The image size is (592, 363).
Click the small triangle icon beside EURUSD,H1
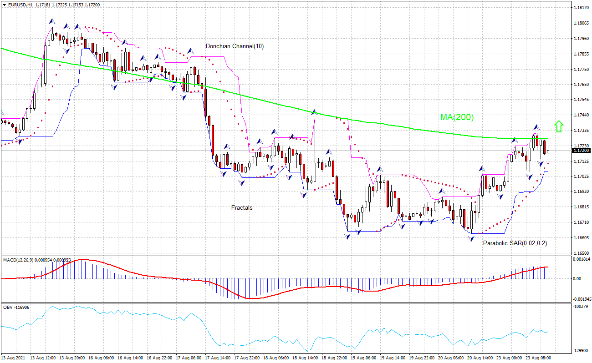4,5
